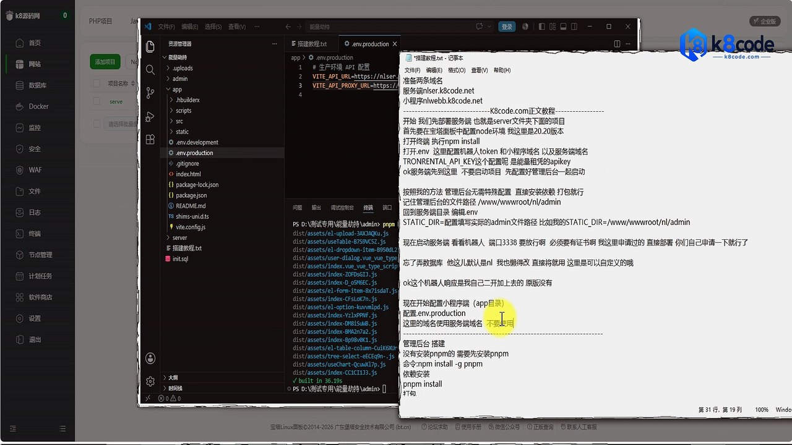Screen dimensions: 792x445
Task: Go back with the VS Code navigation arrow
Action: (x=288, y=27)
